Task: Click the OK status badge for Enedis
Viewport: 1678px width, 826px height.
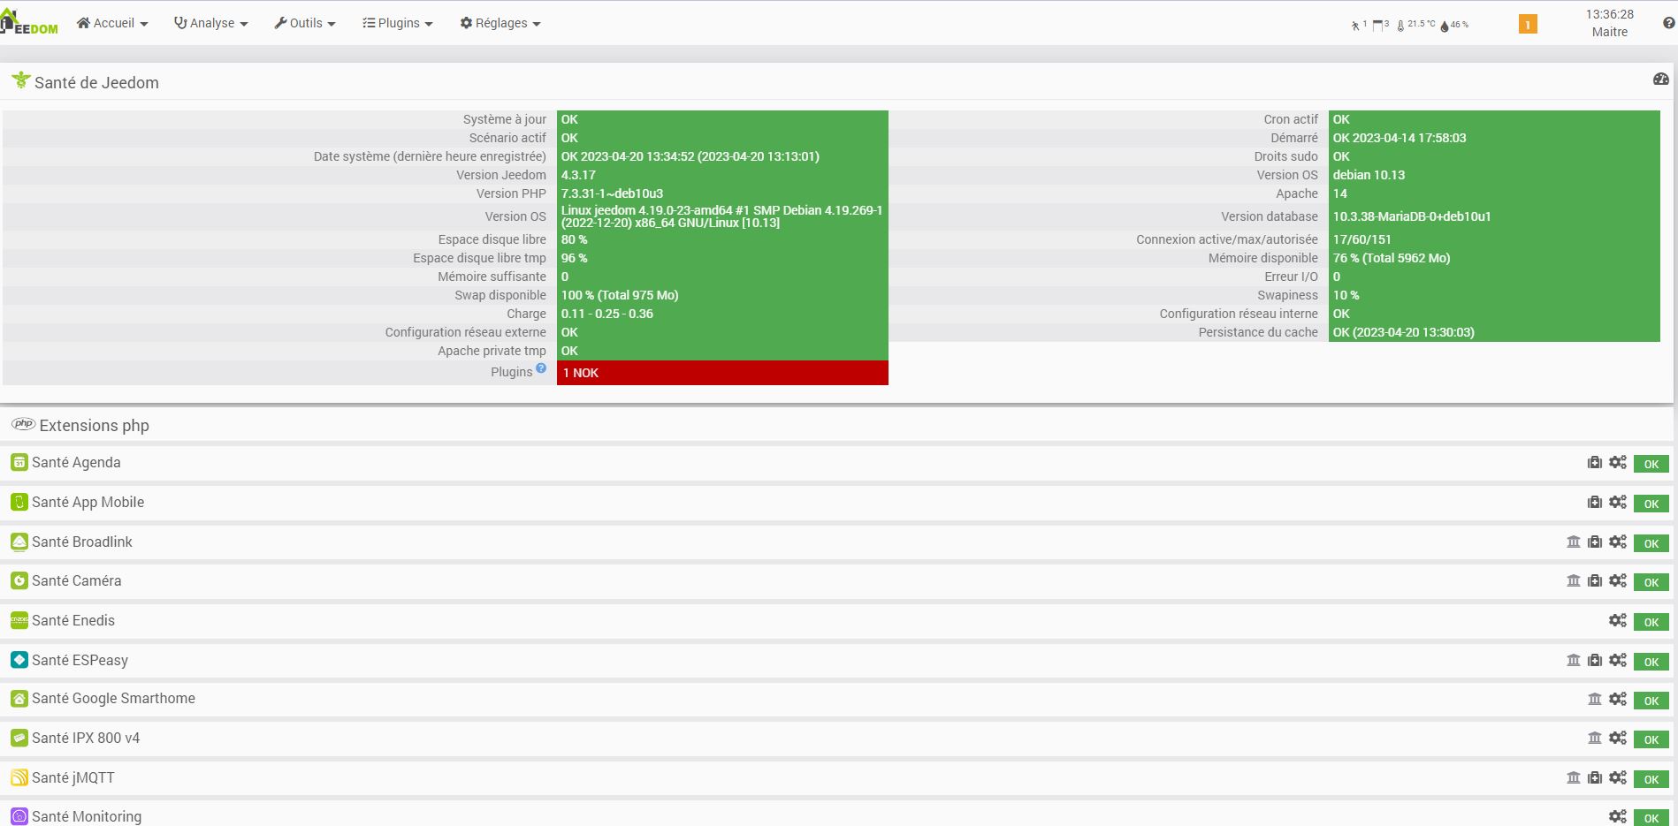Action: point(1651,622)
